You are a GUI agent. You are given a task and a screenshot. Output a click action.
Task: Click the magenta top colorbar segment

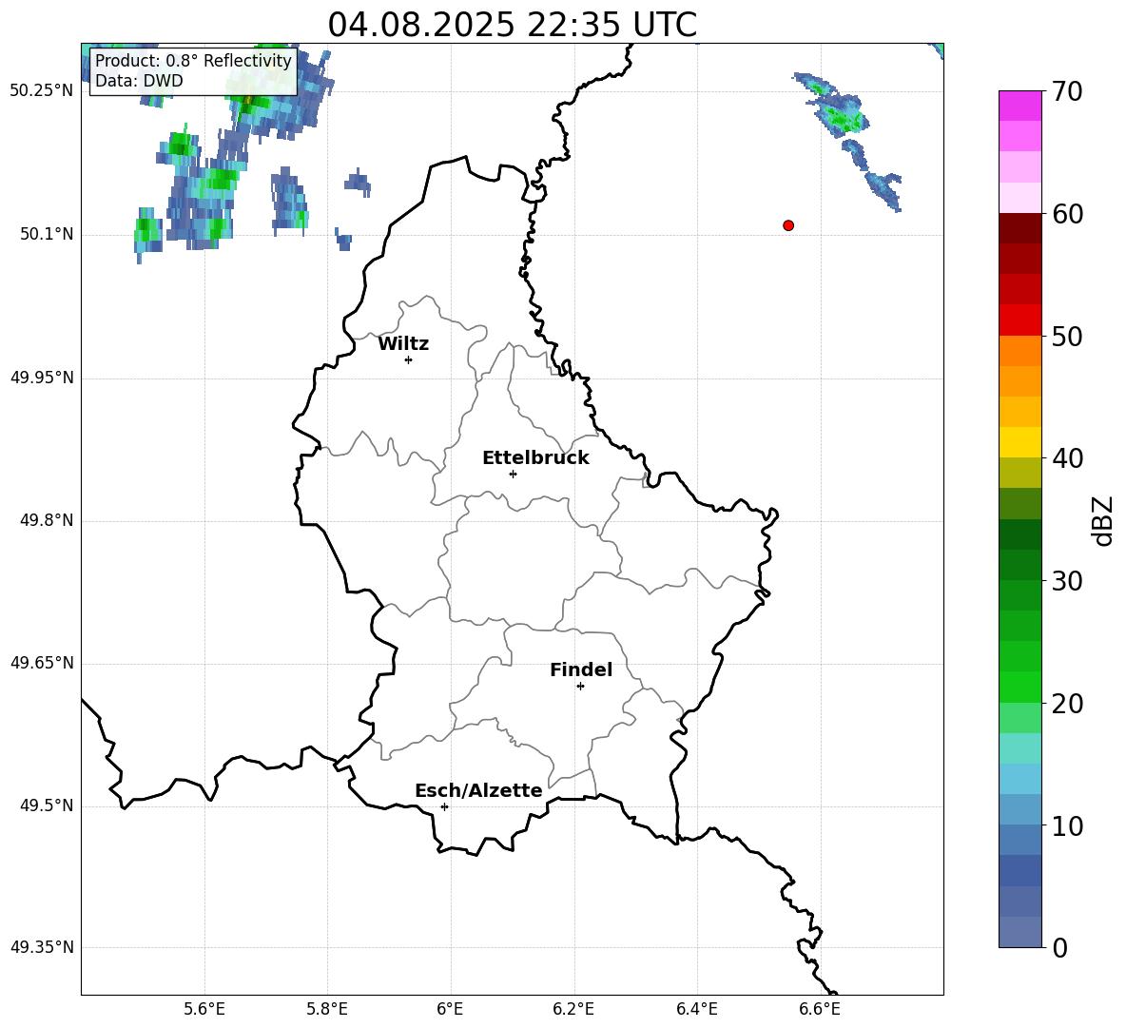click(1019, 106)
